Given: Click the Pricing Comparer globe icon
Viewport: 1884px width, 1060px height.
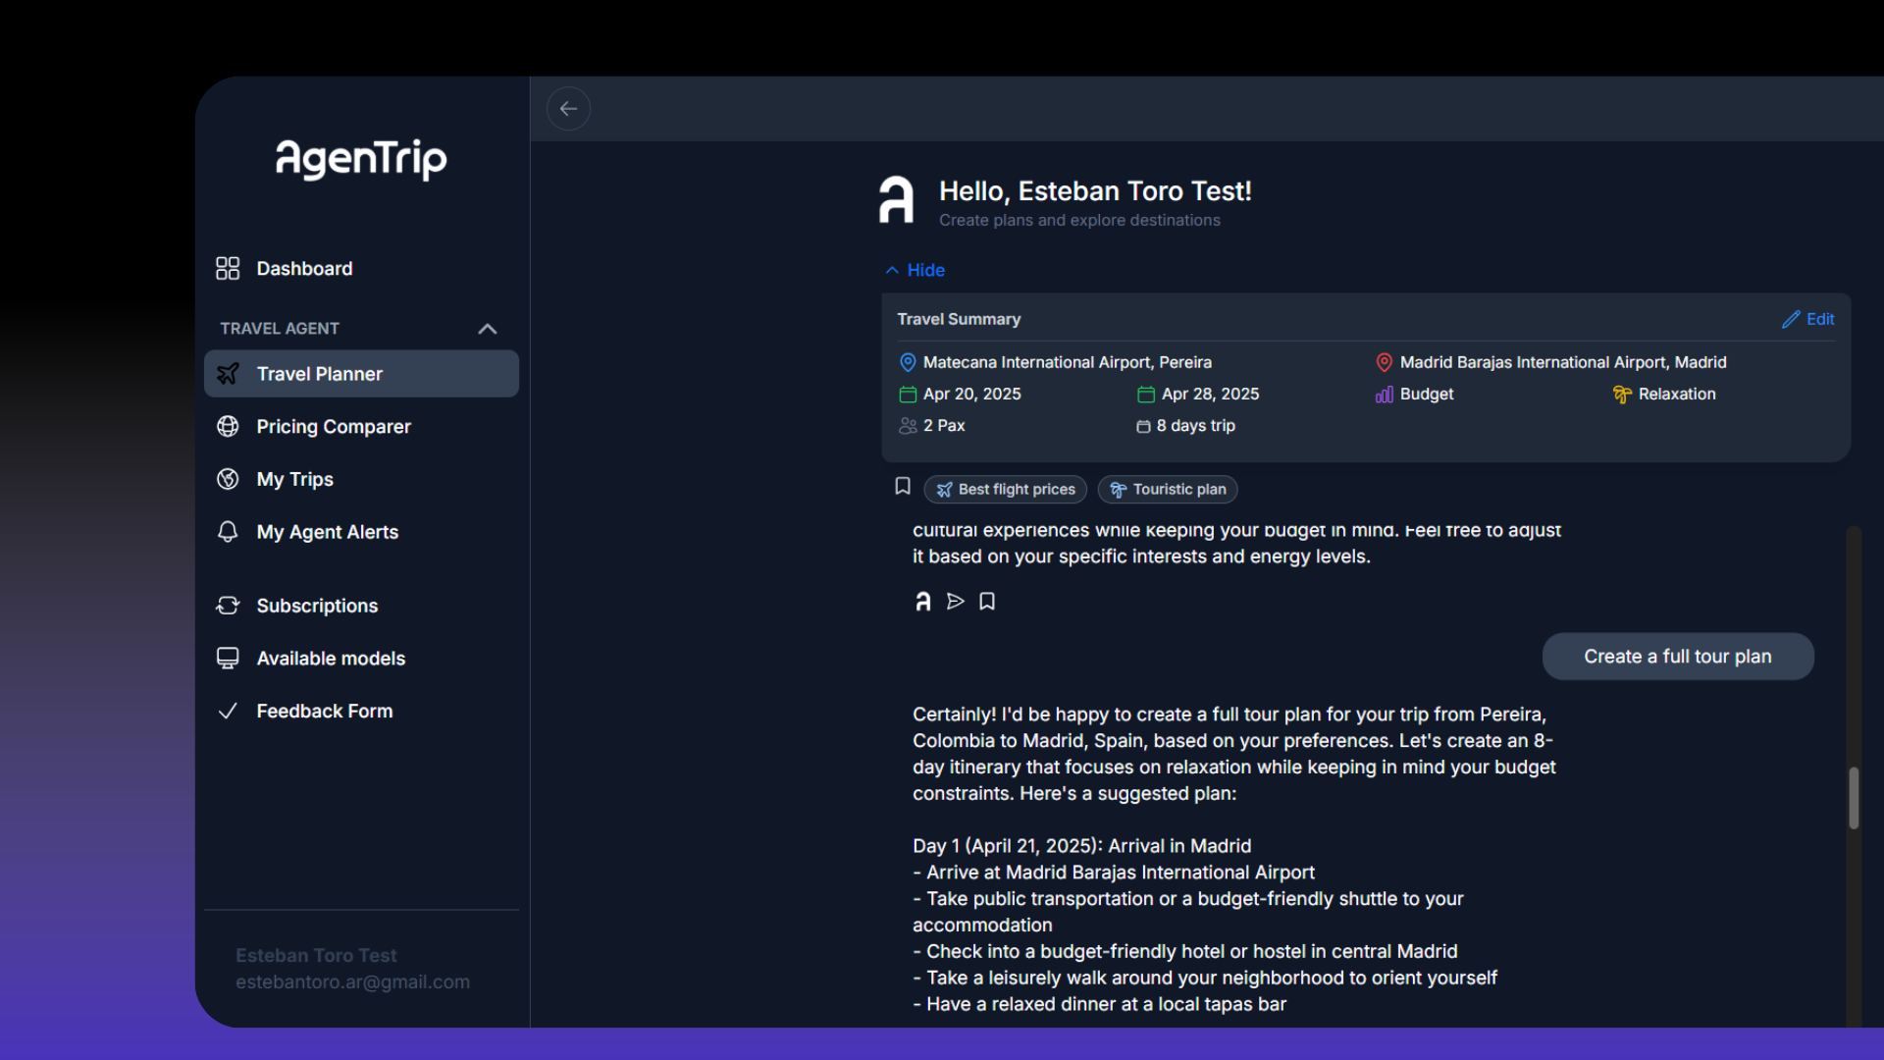Looking at the screenshot, I should pos(228,427).
